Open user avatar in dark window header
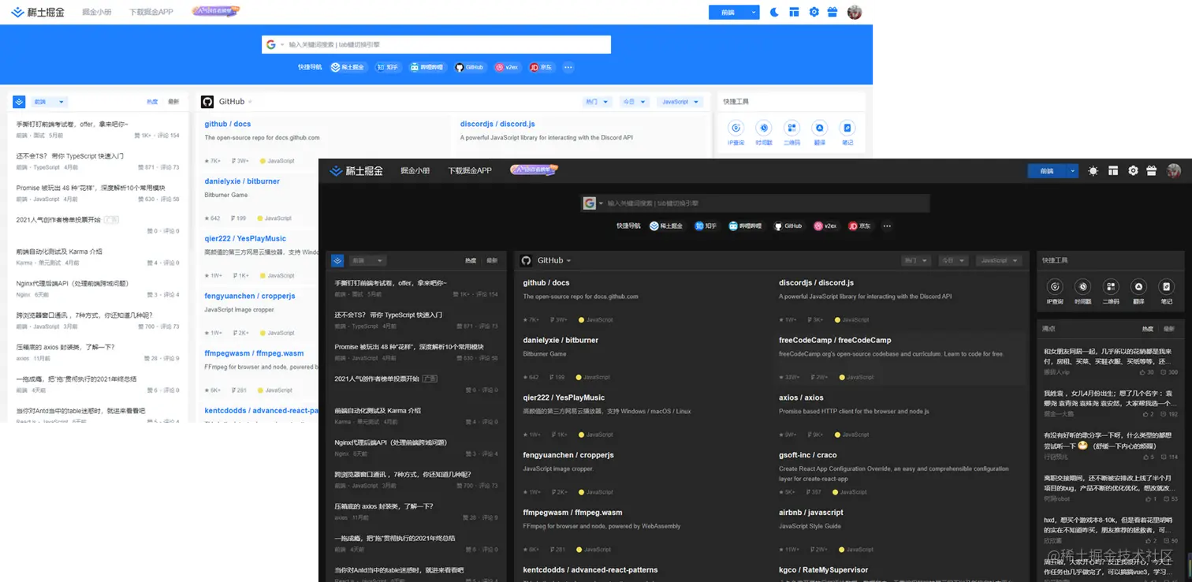 point(1174,170)
